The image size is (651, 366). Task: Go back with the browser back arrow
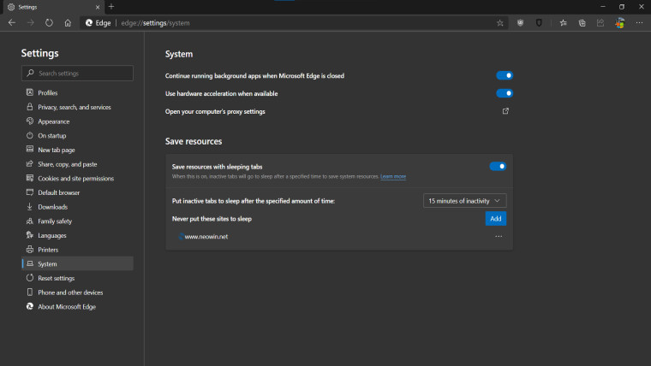pos(12,23)
